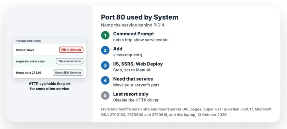The image size is (287, 129).
Task: Click the 'HTTP.sys holds the port' caption
Action: 50,86
